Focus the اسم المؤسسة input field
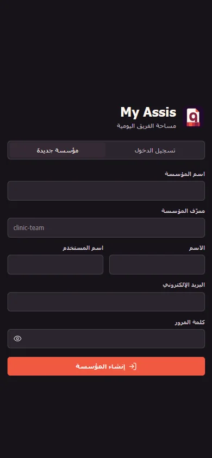Viewport: 212px width, 458px height. click(106, 190)
